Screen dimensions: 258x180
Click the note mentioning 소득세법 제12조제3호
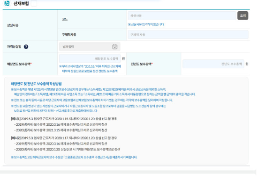point(89,89)
